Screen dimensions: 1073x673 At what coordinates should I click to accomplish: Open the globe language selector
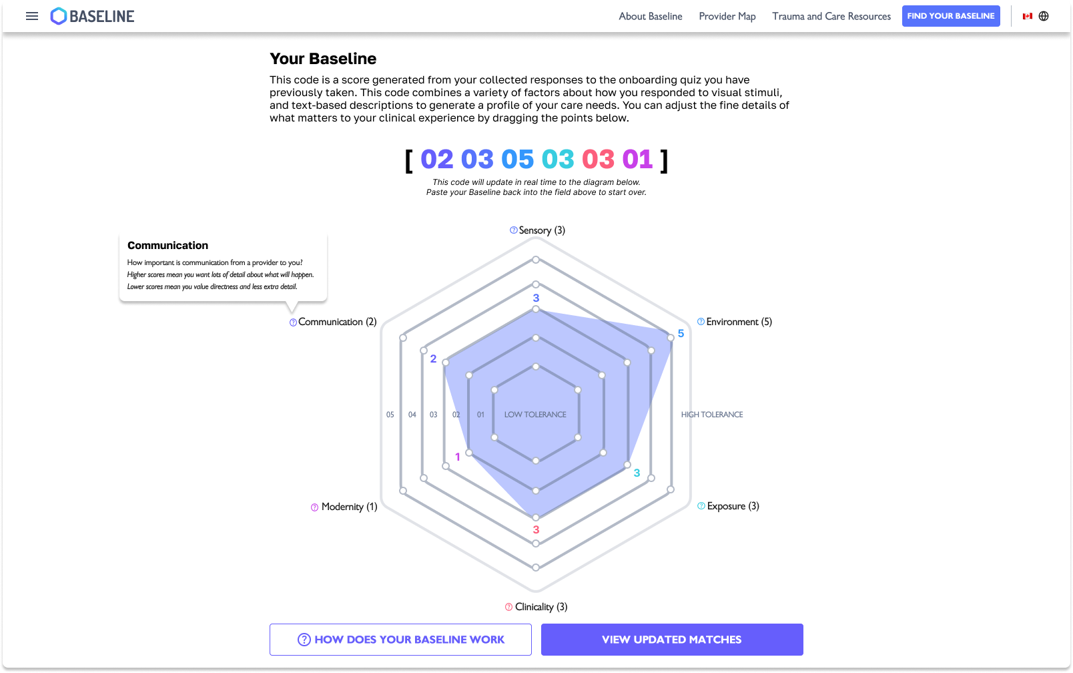point(1044,16)
